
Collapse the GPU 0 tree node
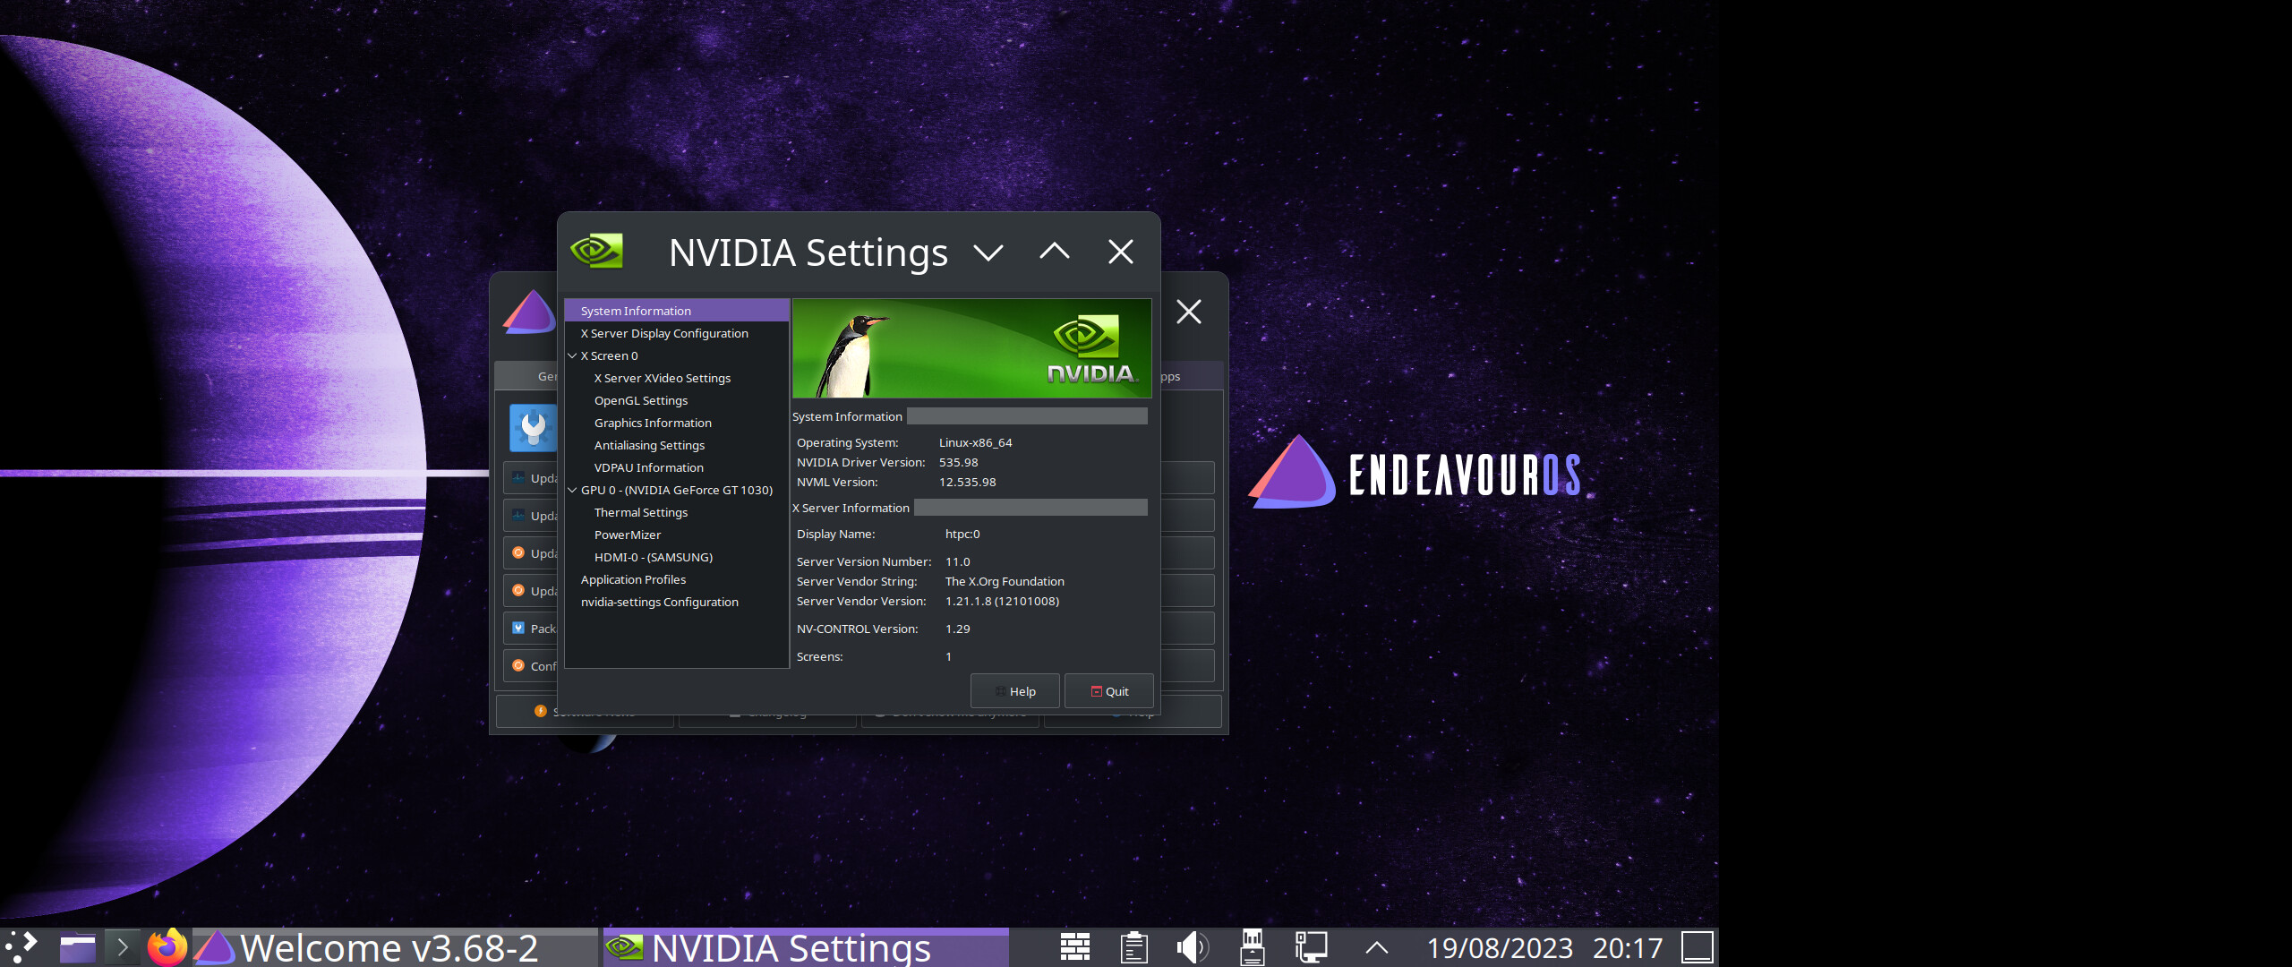tap(572, 490)
